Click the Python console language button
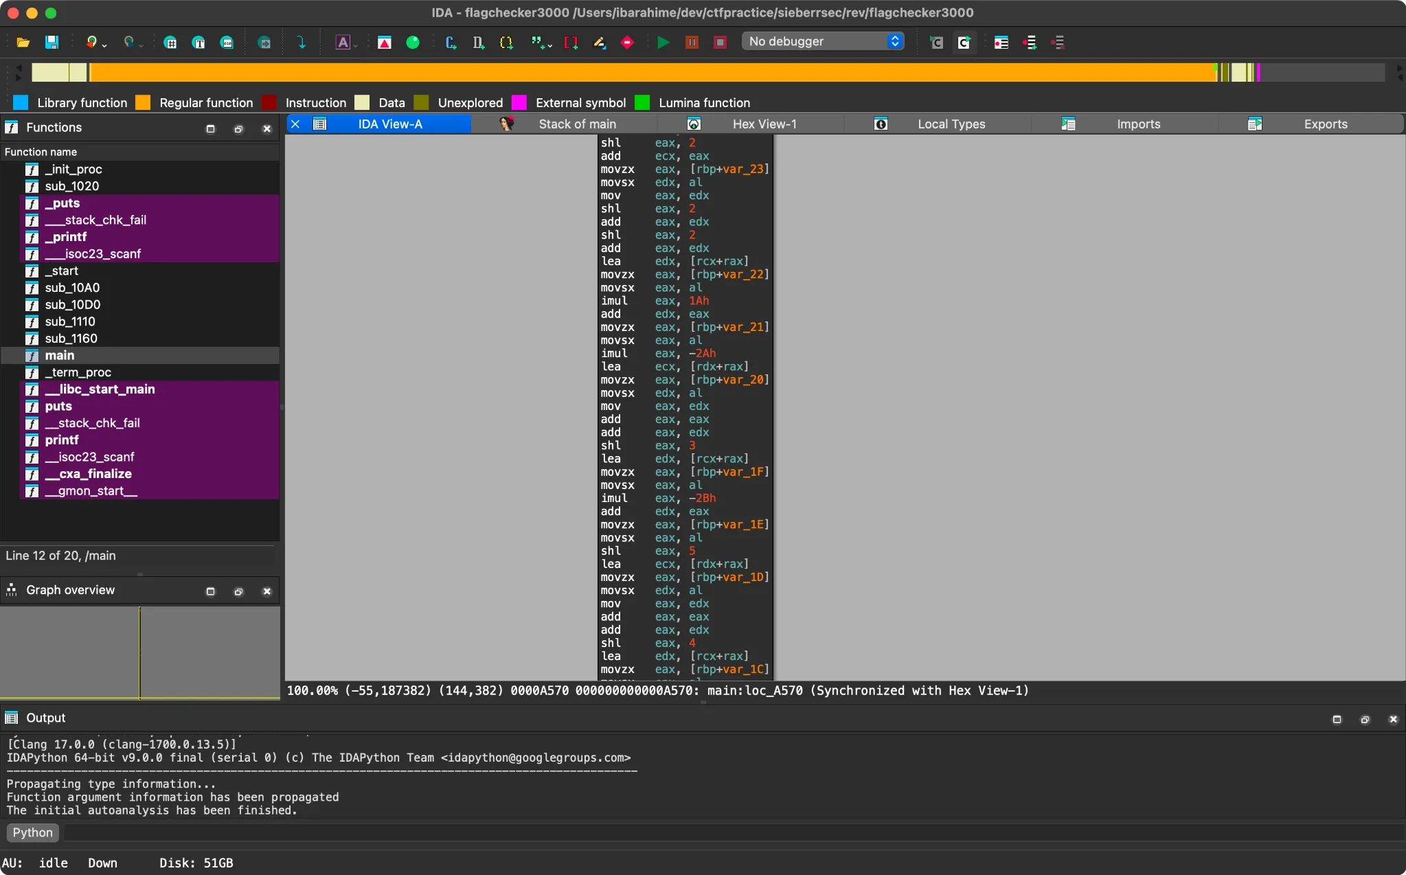This screenshot has height=875, width=1406. click(x=32, y=832)
